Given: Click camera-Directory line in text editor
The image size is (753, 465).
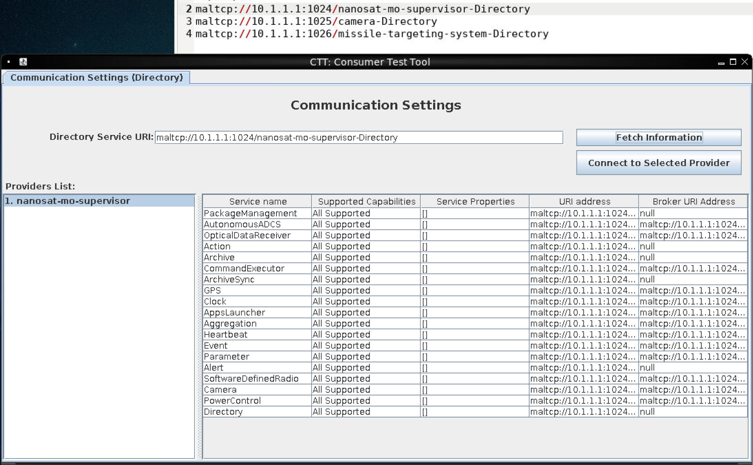Looking at the screenshot, I should click(x=316, y=21).
